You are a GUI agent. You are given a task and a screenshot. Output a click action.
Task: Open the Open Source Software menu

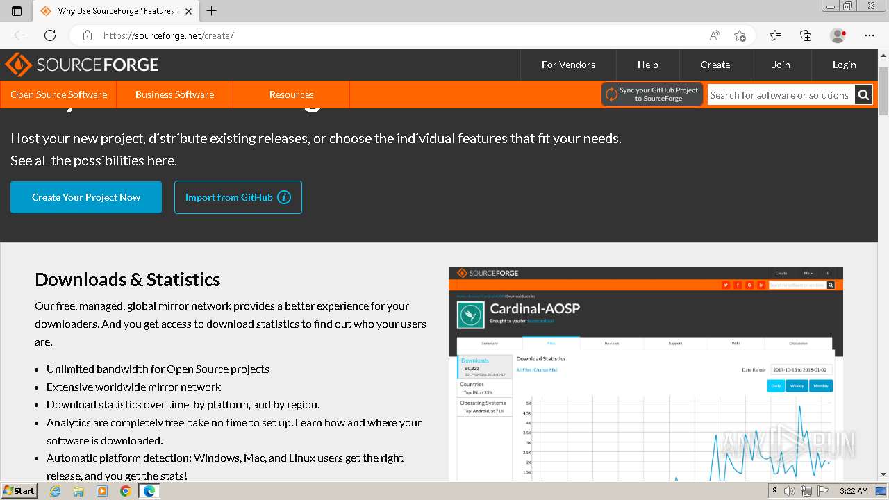pyautogui.click(x=58, y=94)
